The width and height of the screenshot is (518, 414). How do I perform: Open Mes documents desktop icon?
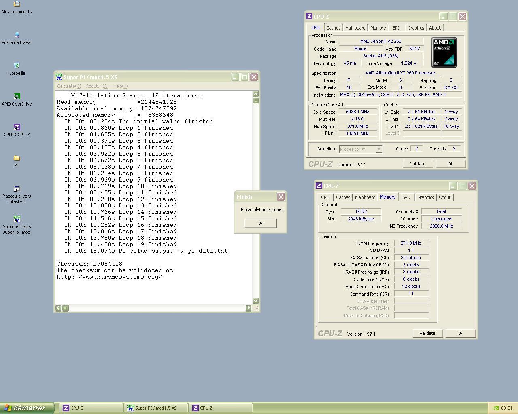(x=17, y=7)
